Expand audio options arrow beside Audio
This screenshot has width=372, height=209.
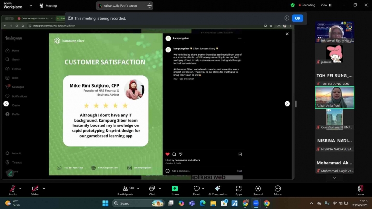(20, 189)
